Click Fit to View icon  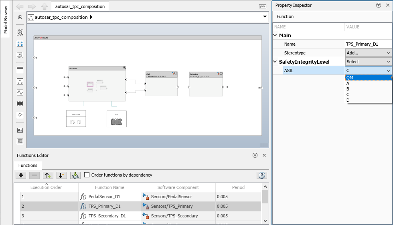tap(20, 44)
